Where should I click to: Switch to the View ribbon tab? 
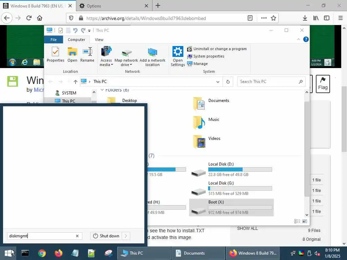pyautogui.click(x=99, y=40)
